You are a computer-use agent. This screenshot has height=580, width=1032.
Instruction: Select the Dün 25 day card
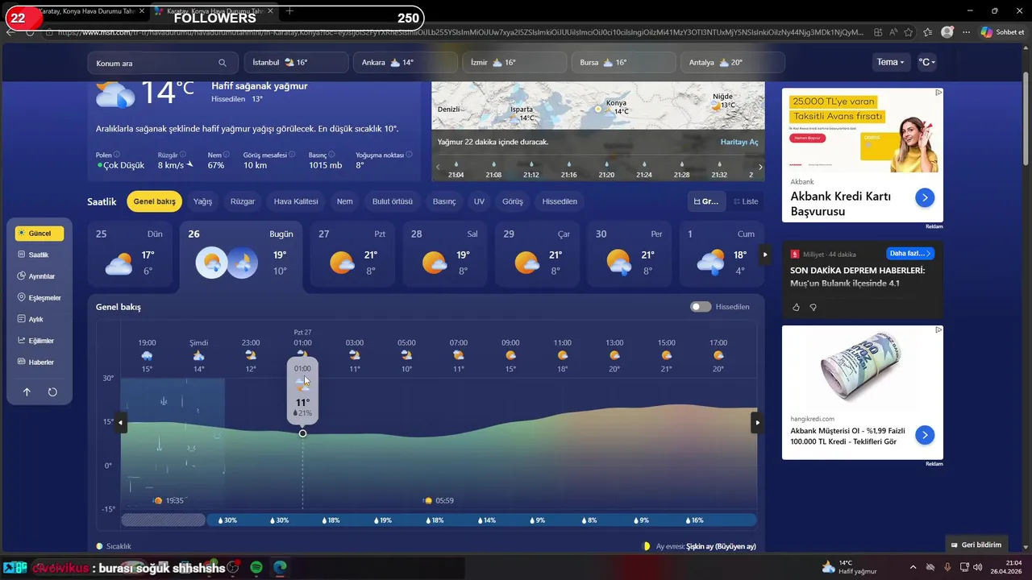point(130,254)
